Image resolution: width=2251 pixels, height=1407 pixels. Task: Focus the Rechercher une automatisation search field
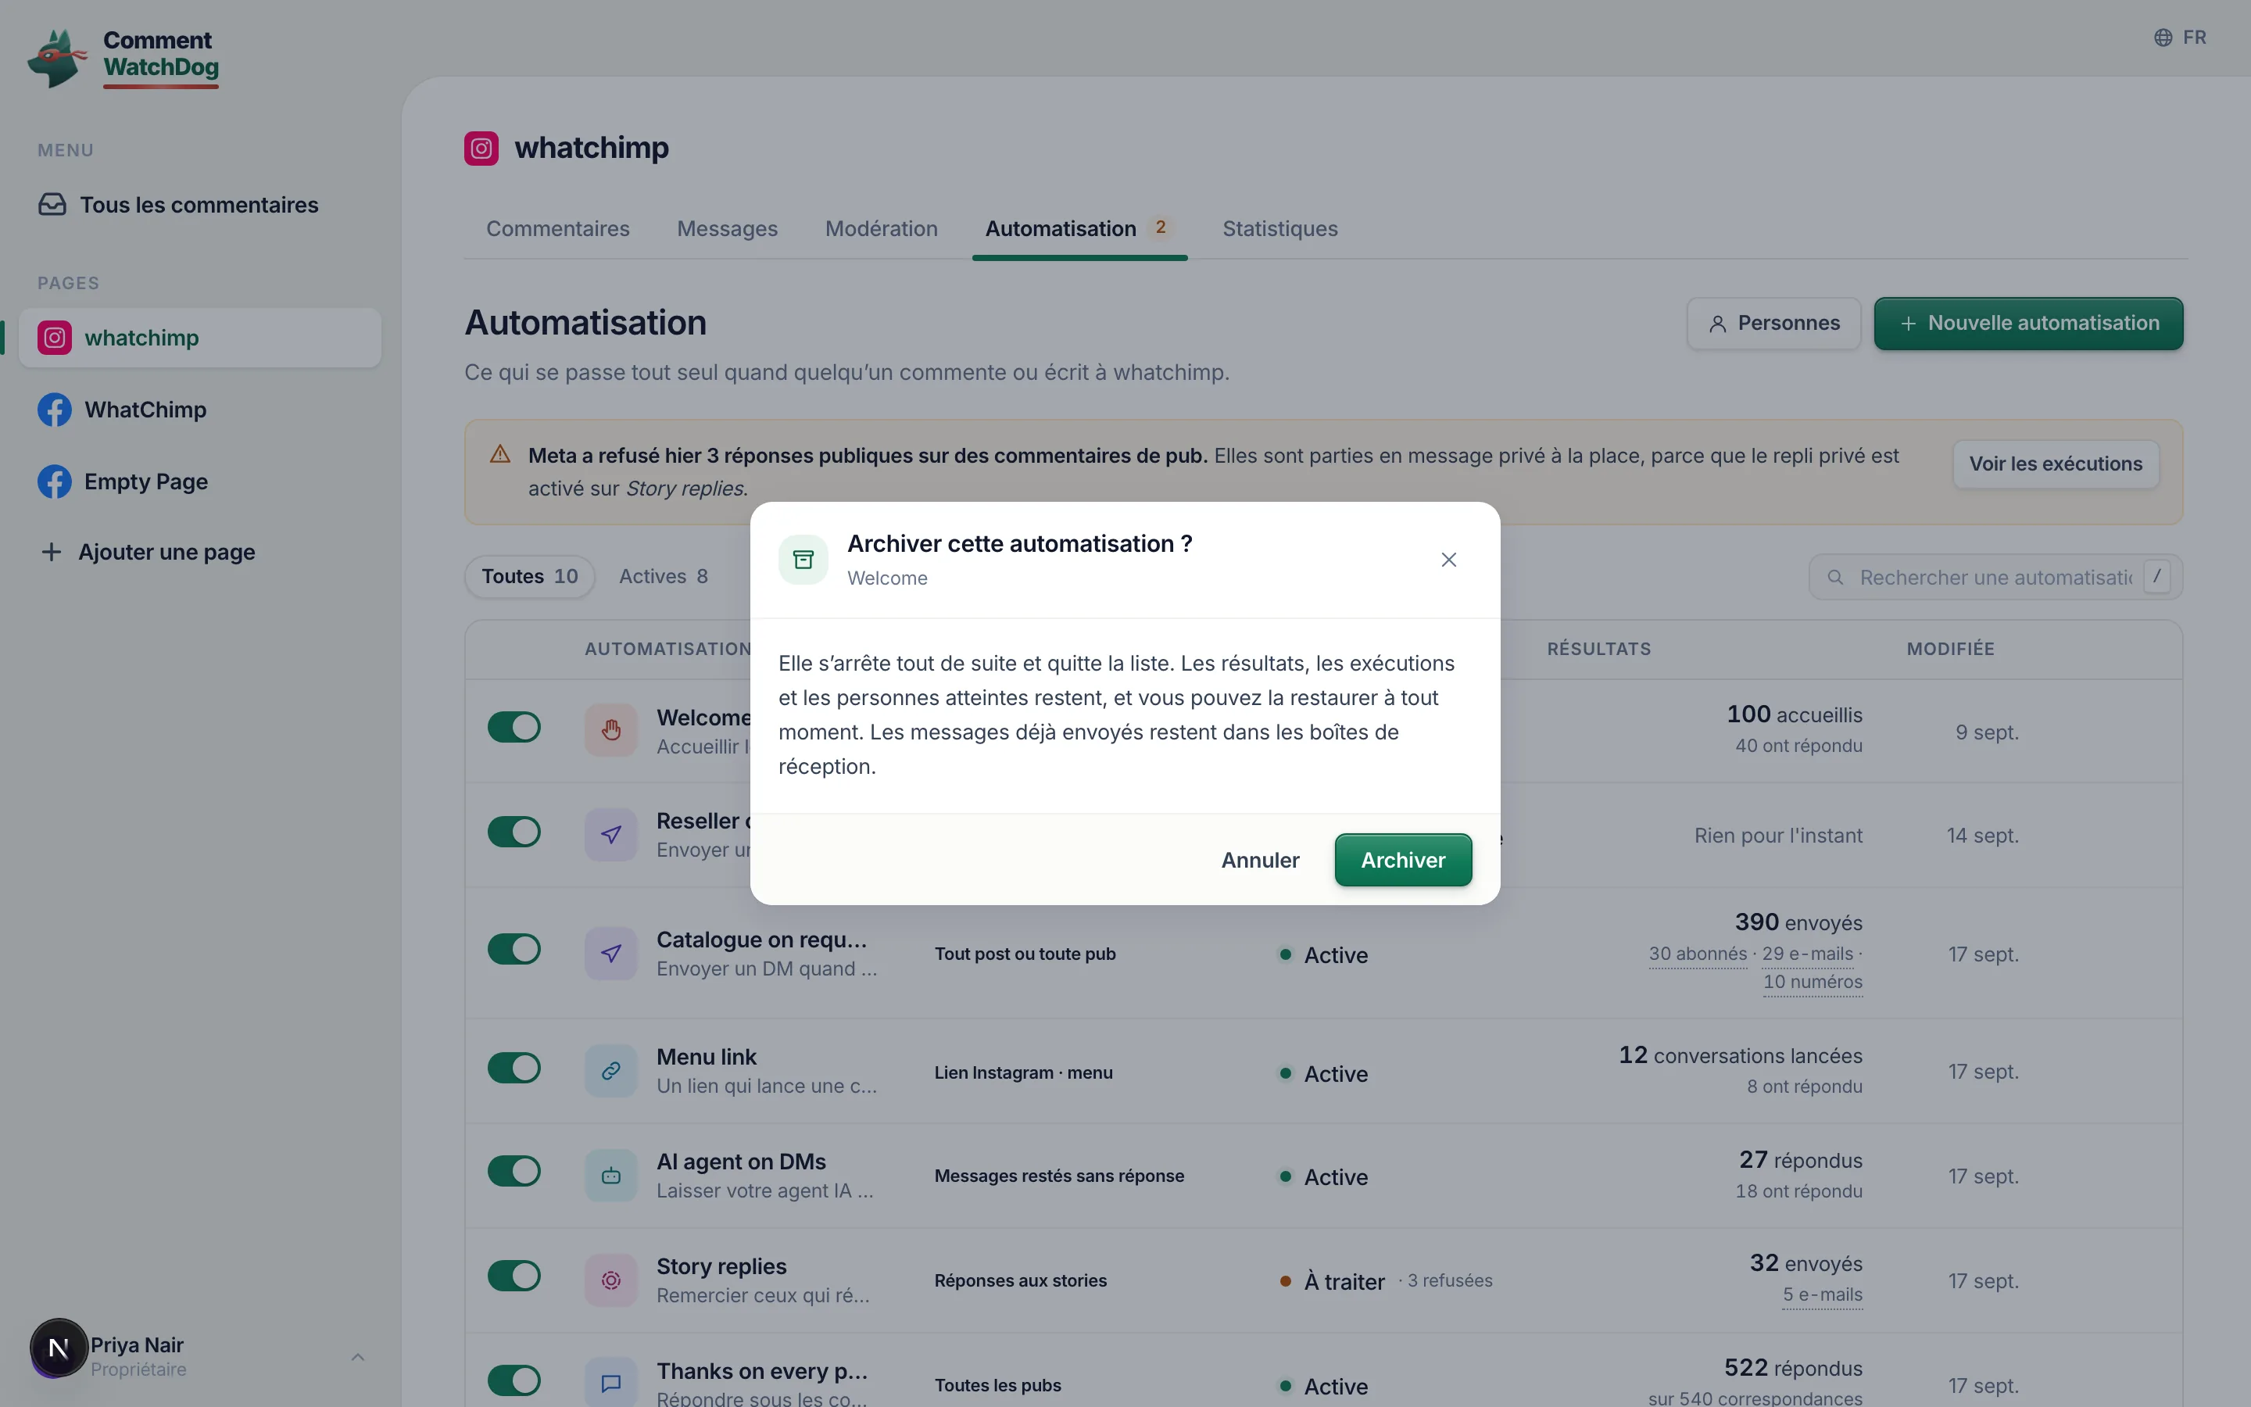click(1995, 578)
